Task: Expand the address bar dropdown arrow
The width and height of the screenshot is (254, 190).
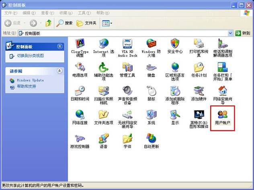Action: click(230, 33)
